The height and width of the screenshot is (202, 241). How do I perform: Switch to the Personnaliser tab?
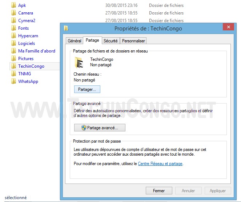(x=133, y=41)
